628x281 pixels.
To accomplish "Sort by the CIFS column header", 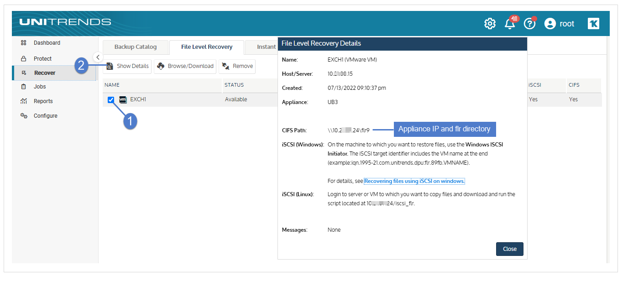I will click(x=574, y=85).
